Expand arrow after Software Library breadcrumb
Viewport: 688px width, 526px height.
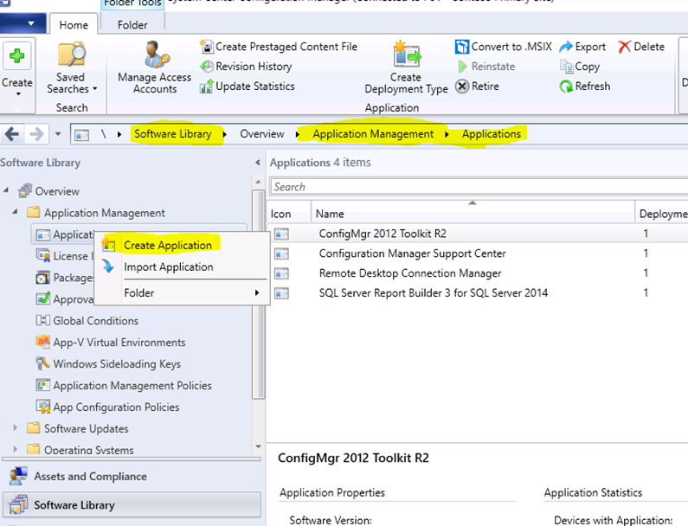tap(225, 134)
